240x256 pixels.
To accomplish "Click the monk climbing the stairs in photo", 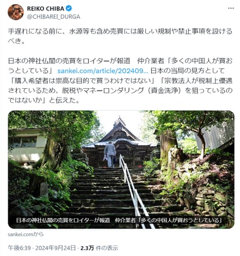I will coord(110,154).
